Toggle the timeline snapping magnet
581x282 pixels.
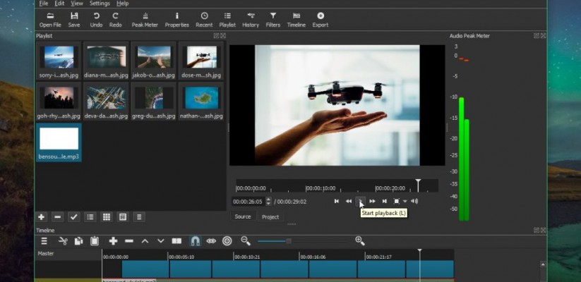pyautogui.click(x=196, y=241)
